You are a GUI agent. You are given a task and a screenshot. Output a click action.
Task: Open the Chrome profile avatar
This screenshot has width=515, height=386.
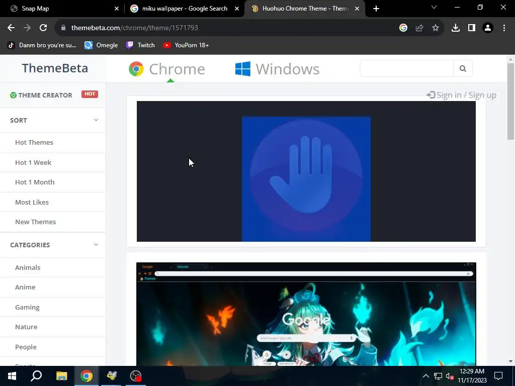coord(488,28)
